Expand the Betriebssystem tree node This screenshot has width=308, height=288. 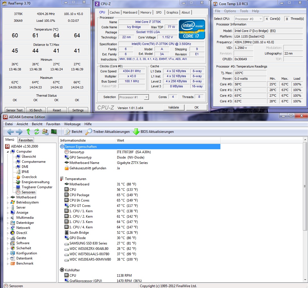tap(8, 203)
